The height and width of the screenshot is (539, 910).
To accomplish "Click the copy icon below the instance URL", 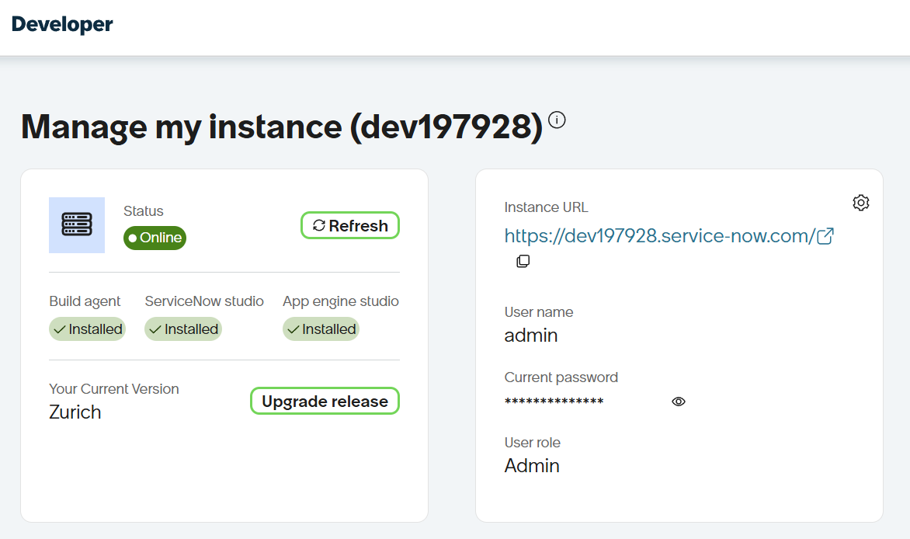I will [x=523, y=261].
